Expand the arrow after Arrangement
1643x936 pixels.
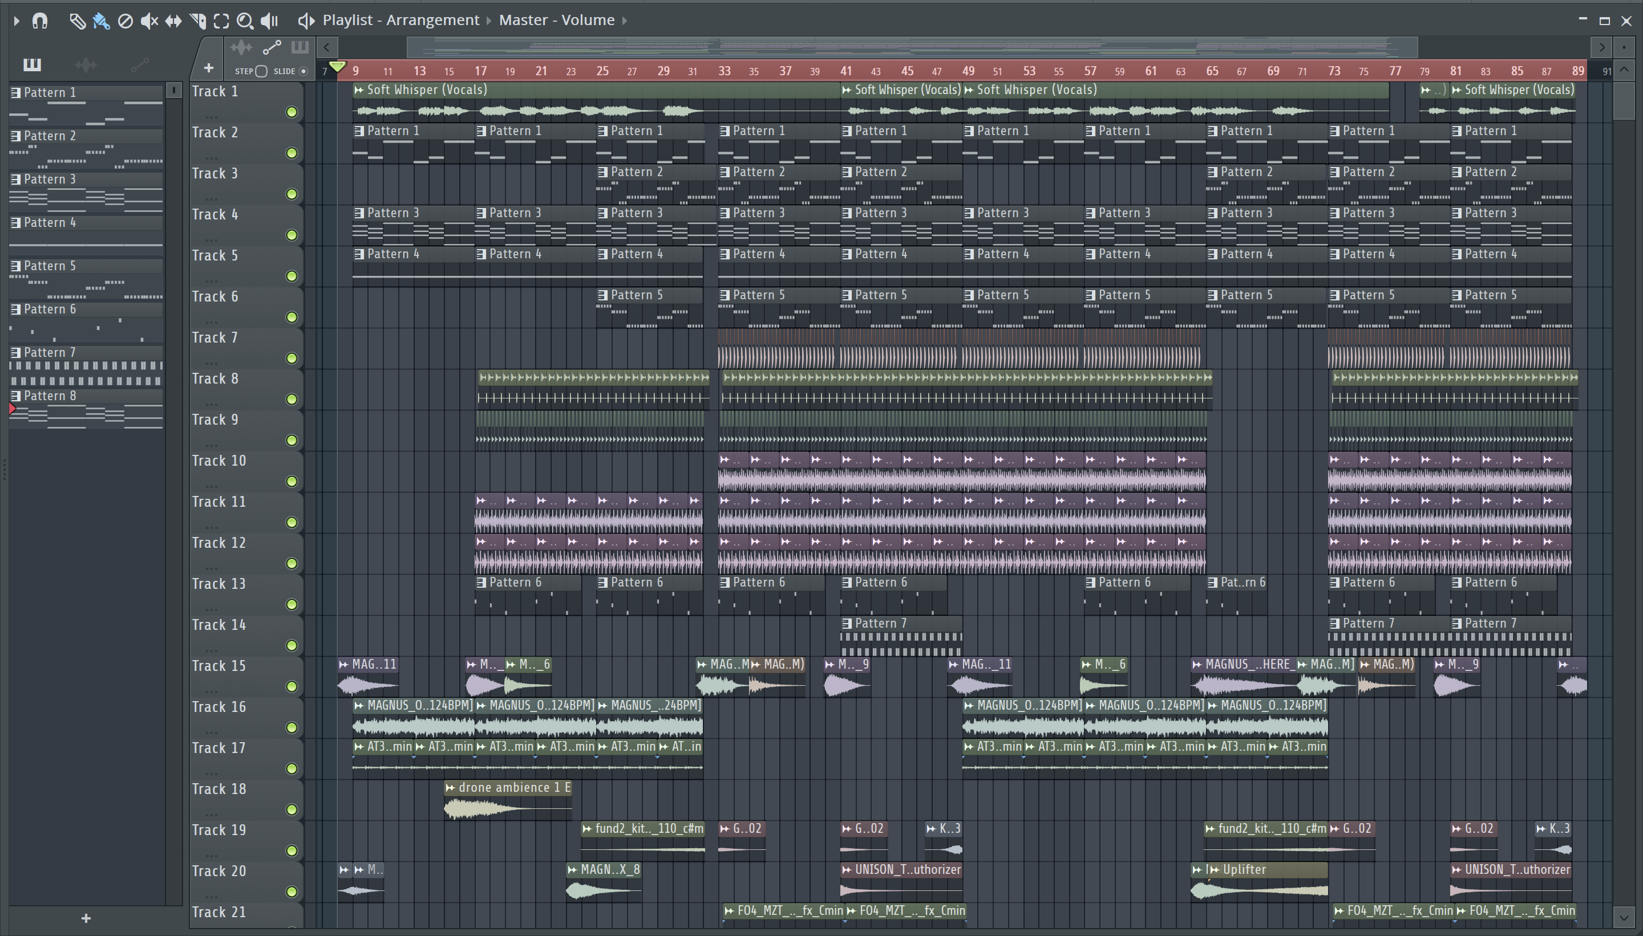click(x=489, y=21)
